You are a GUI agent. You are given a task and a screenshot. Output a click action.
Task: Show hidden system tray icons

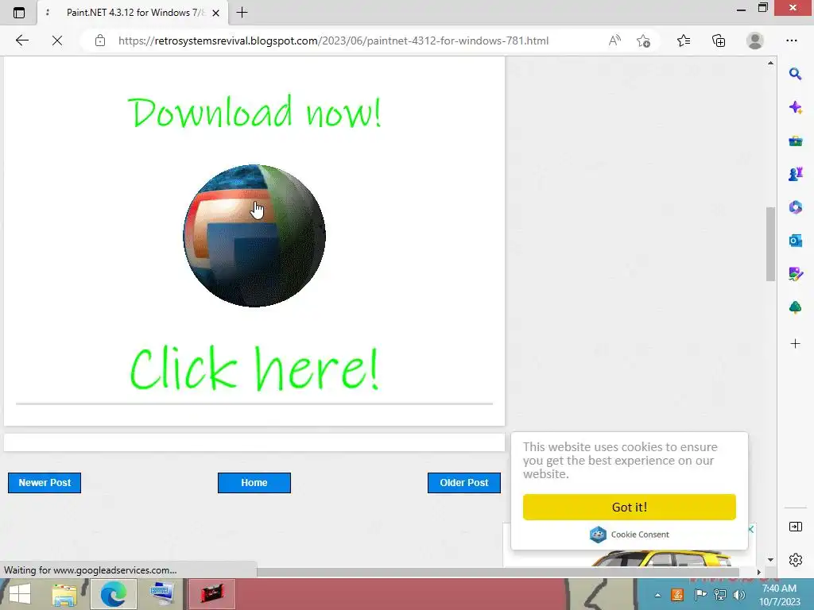[657, 595]
